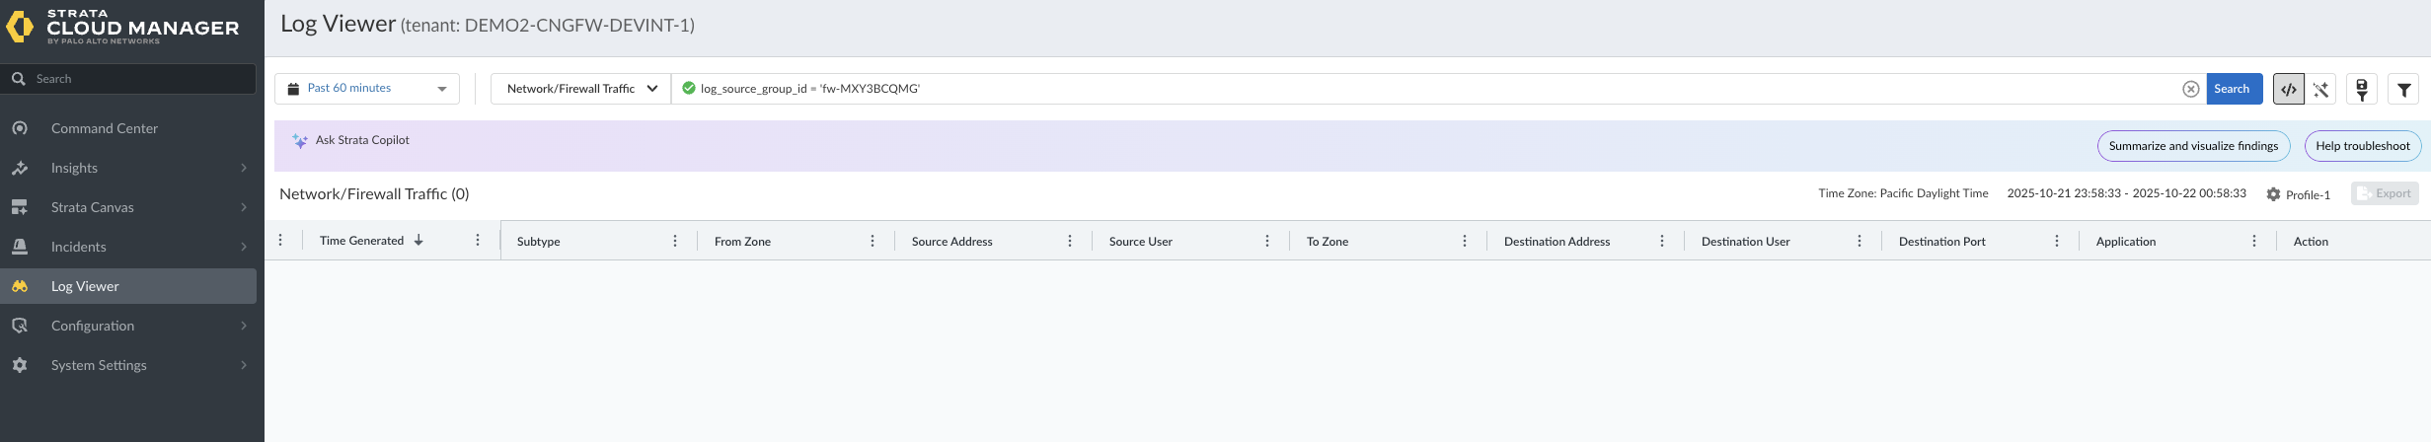Open Network/Firewall Traffic log type dropdown

[581, 89]
